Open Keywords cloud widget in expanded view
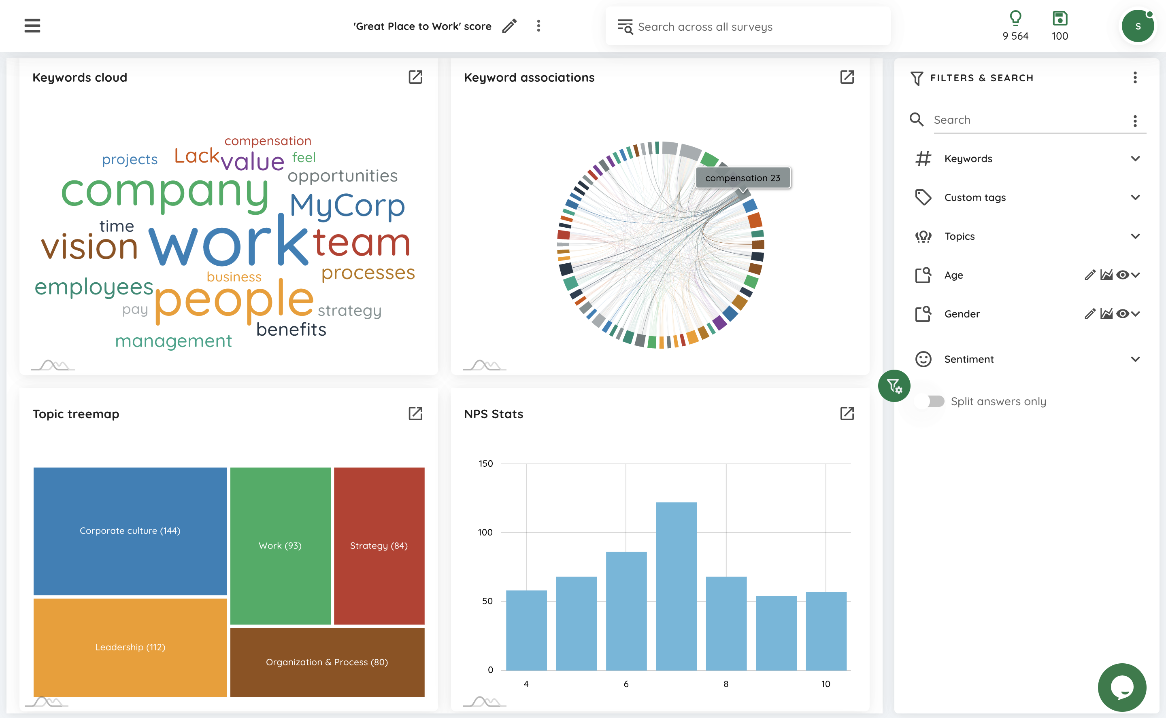 [415, 77]
